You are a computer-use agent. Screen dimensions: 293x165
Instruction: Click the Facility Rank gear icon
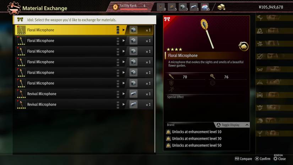(115, 7)
